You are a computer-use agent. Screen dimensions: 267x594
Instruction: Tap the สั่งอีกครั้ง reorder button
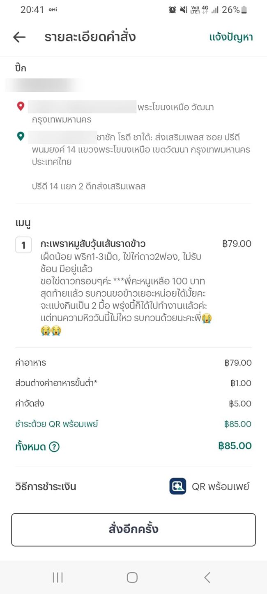click(x=133, y=530)
